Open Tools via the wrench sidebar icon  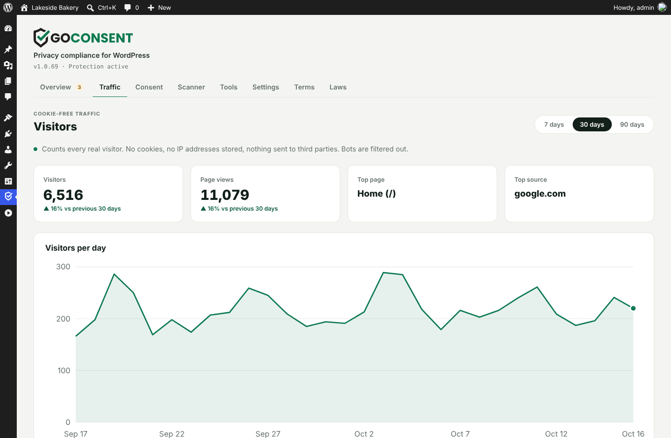pos(8,165)
